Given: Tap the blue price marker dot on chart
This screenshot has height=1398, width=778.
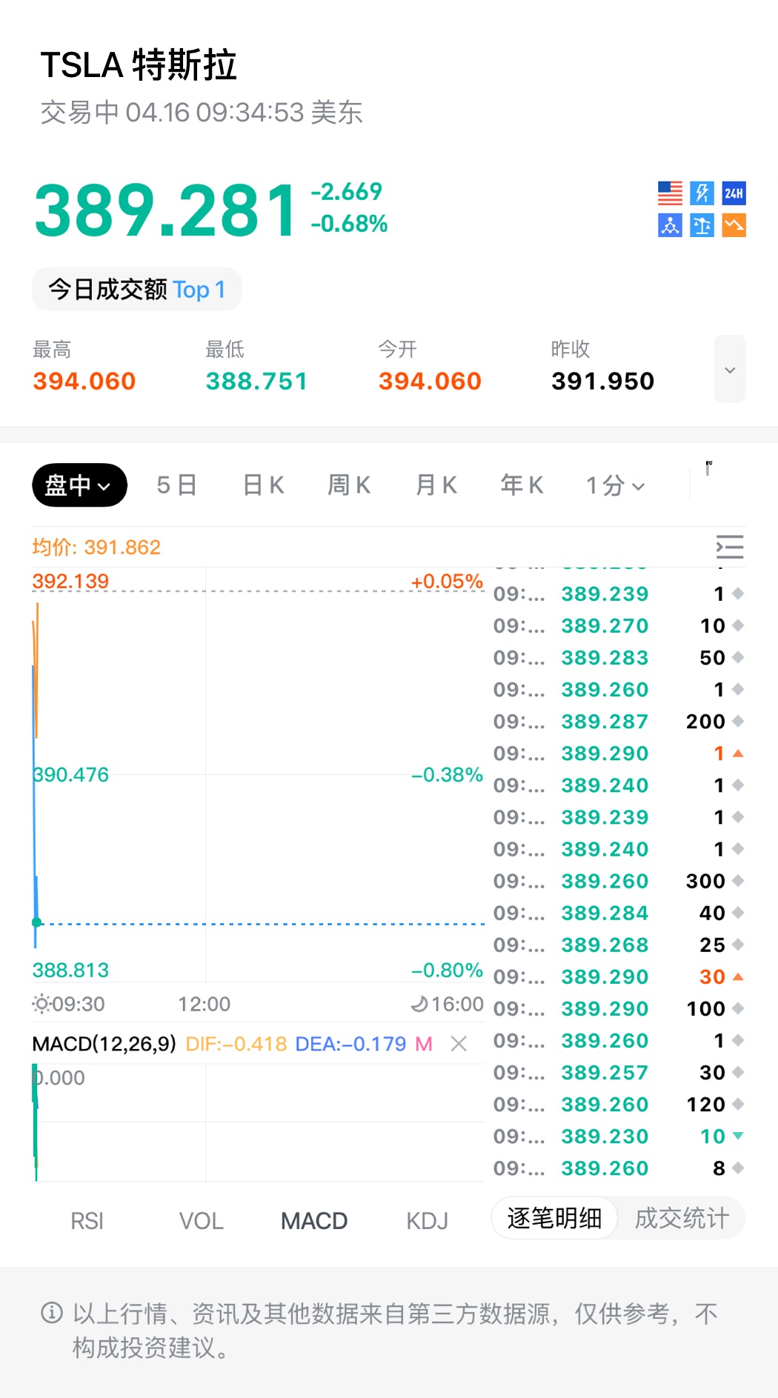Looking at the screenshot, I should (x=36, y=922).
